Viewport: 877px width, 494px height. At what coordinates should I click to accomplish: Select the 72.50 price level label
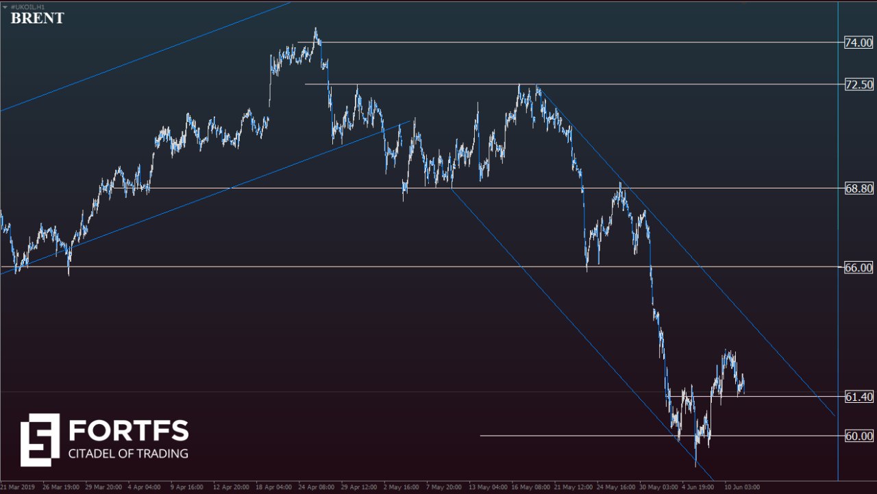[x=859, y=84]
